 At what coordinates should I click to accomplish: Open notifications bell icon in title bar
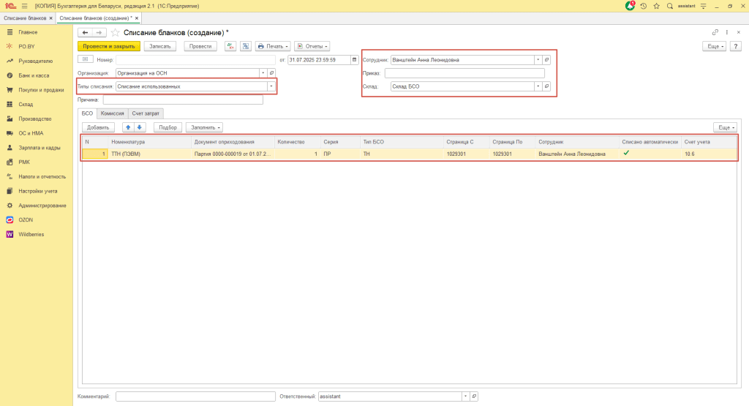(x=630, y=6)
